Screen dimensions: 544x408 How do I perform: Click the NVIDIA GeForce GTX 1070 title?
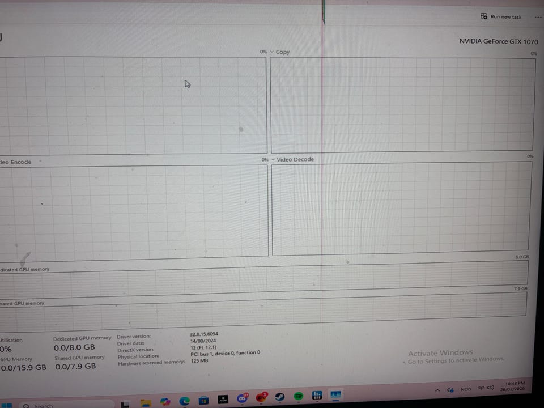coord(499,41)
